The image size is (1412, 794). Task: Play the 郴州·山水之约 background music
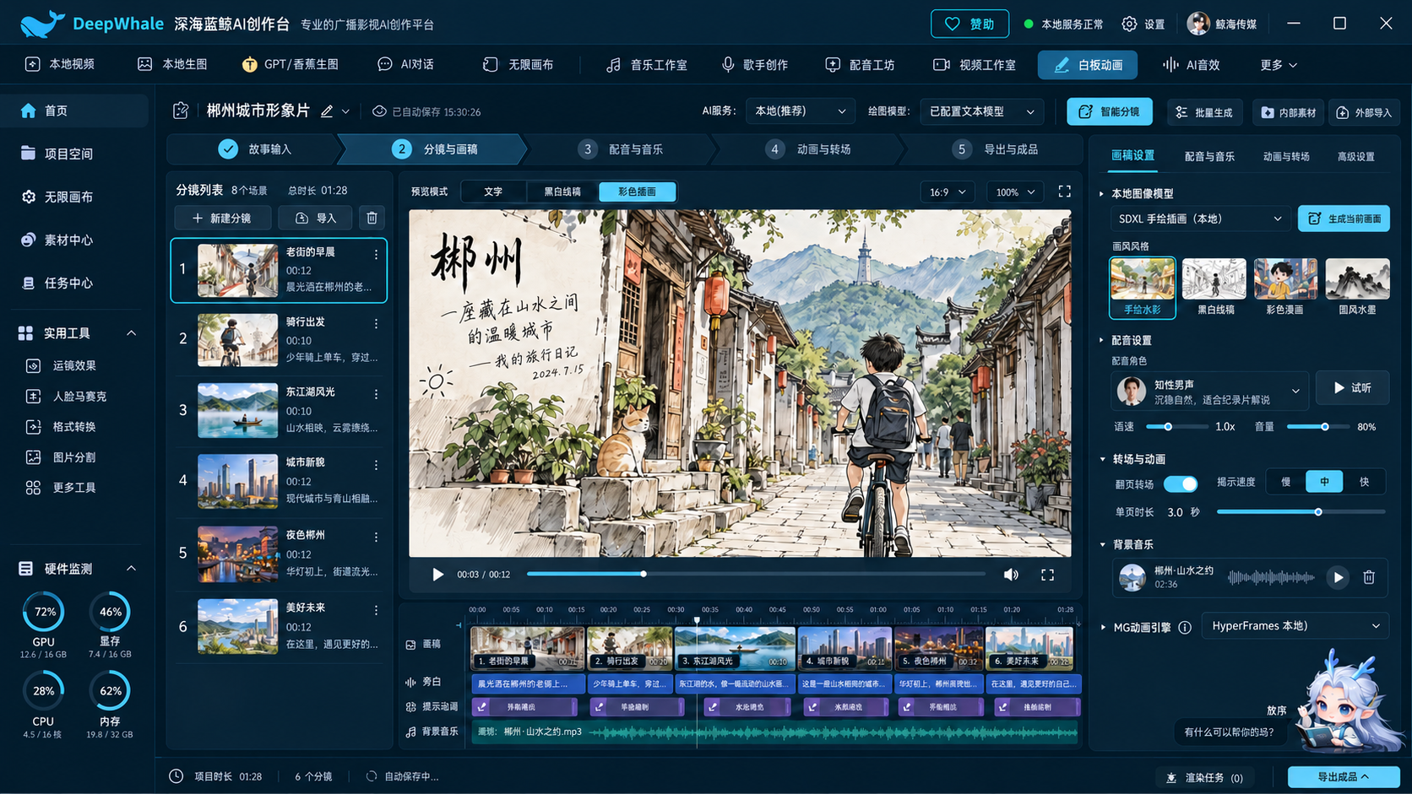click(x=1338, y=577)
